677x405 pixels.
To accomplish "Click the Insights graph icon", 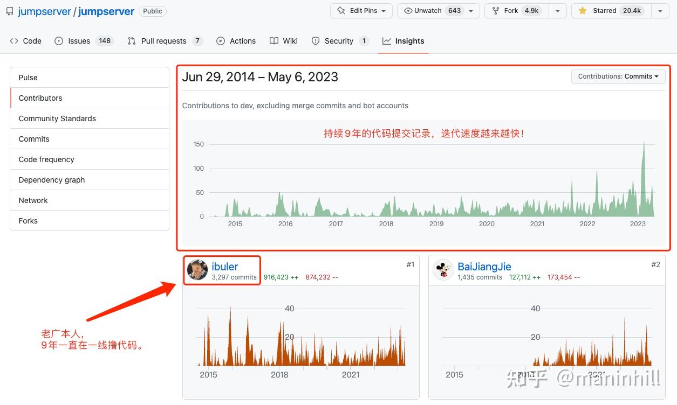I will point(386,40).
